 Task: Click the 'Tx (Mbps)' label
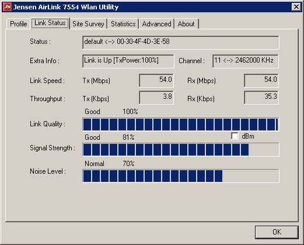96,81
